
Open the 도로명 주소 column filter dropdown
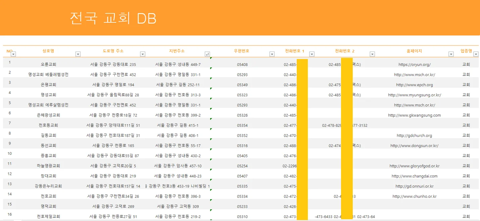(143, 54)
